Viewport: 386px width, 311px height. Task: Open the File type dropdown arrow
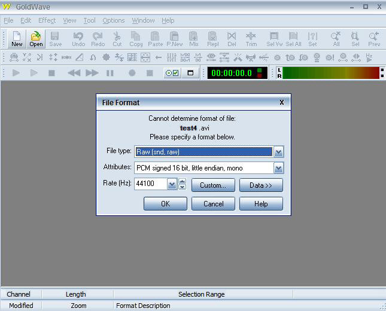click(x=278, y=152)
